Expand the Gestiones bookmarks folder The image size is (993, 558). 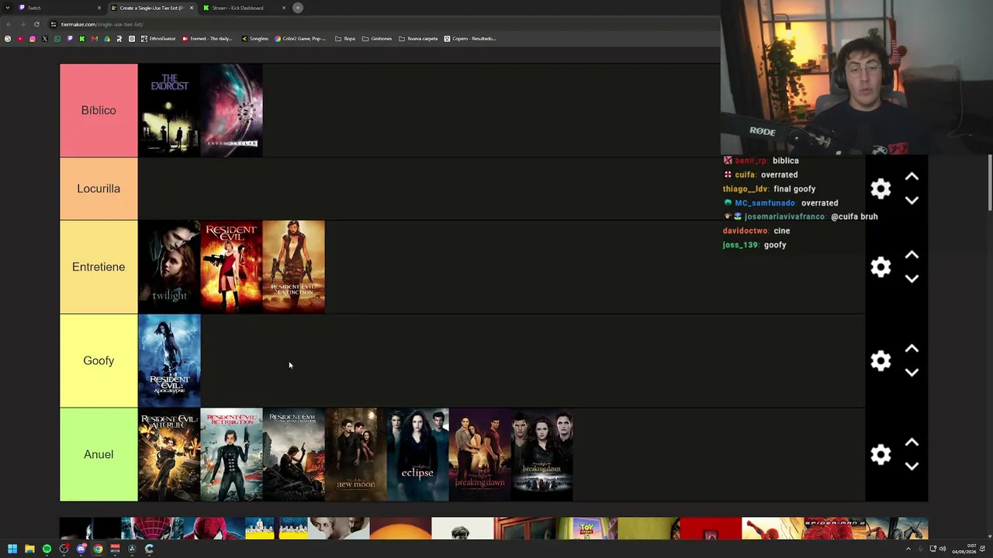click(x=377, y=39)
